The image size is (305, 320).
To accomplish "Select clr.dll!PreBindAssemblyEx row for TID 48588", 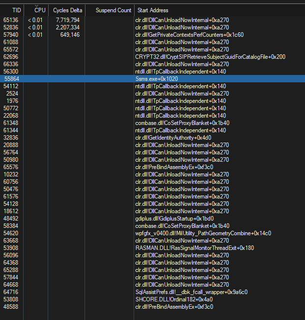I will pyautogui.click(x=152, y=307).
